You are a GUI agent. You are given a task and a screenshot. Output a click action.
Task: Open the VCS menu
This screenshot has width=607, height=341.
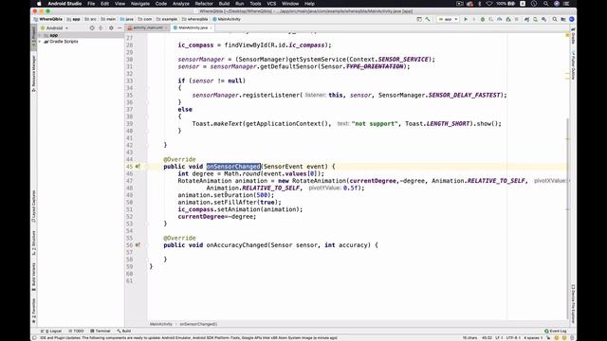[x=271, y=4]
